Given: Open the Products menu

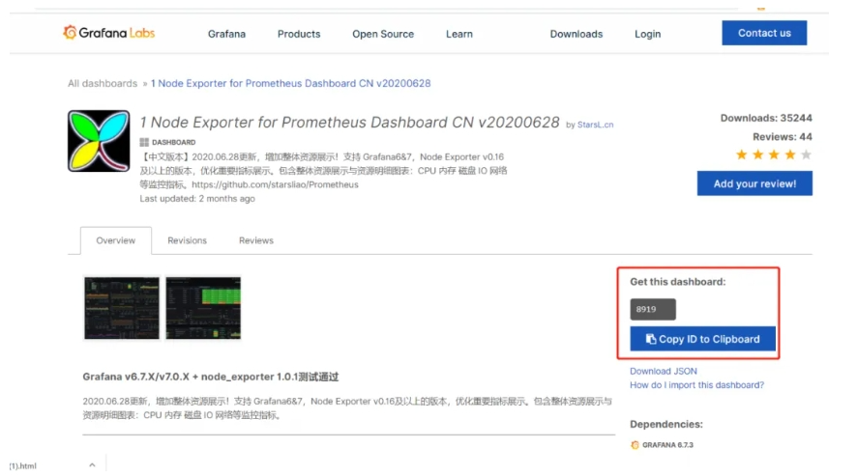Looking at the screenshot, I should [x=299, y=34].
